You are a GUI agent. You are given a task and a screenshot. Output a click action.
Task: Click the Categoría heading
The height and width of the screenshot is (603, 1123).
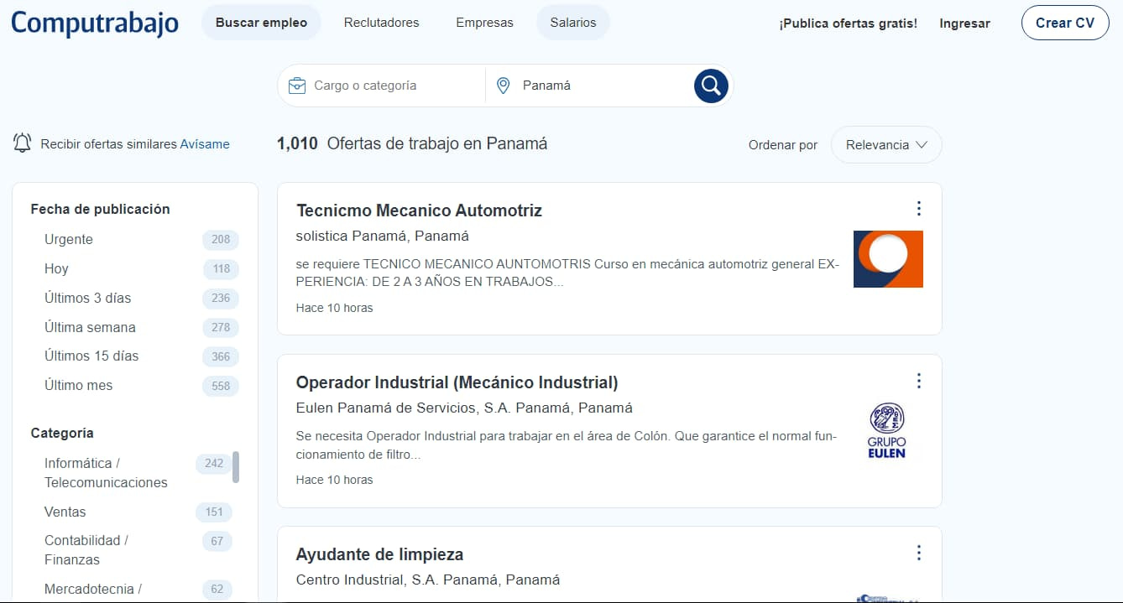62,433
